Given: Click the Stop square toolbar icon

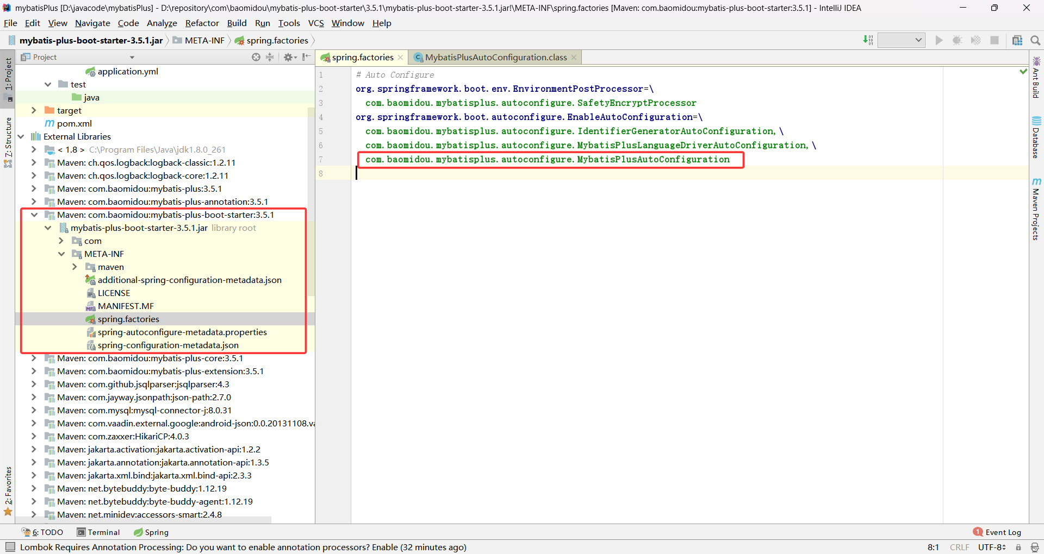Looking at the screenshot, I should coord(995,40).
